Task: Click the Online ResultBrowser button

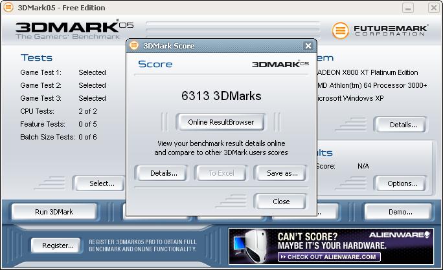Action: [221, 122]
